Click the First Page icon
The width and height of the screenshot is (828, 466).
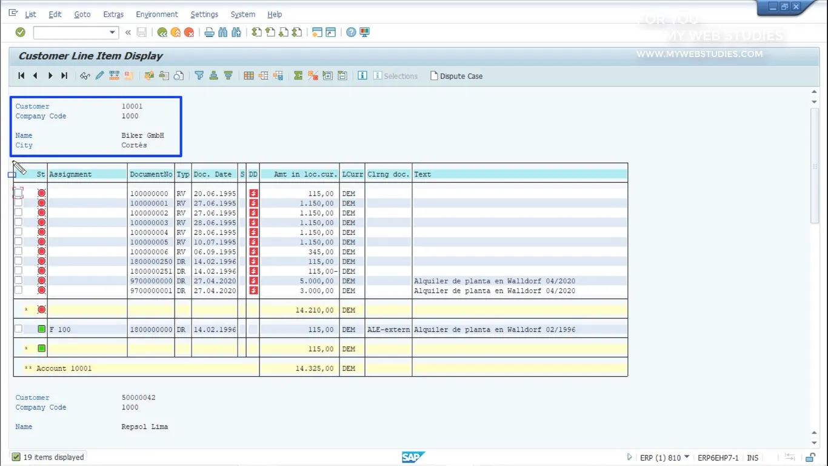[x=256, y=32]
